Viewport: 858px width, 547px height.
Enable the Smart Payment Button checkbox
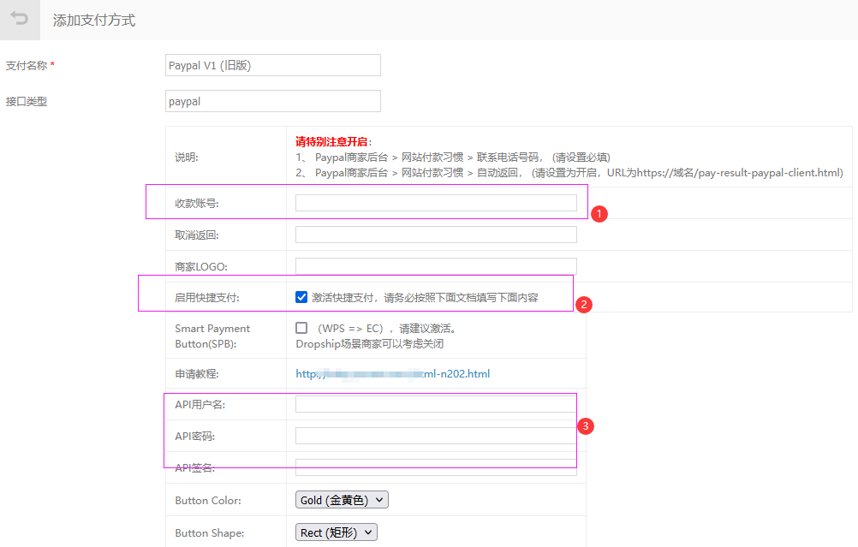tap(301, 328)
